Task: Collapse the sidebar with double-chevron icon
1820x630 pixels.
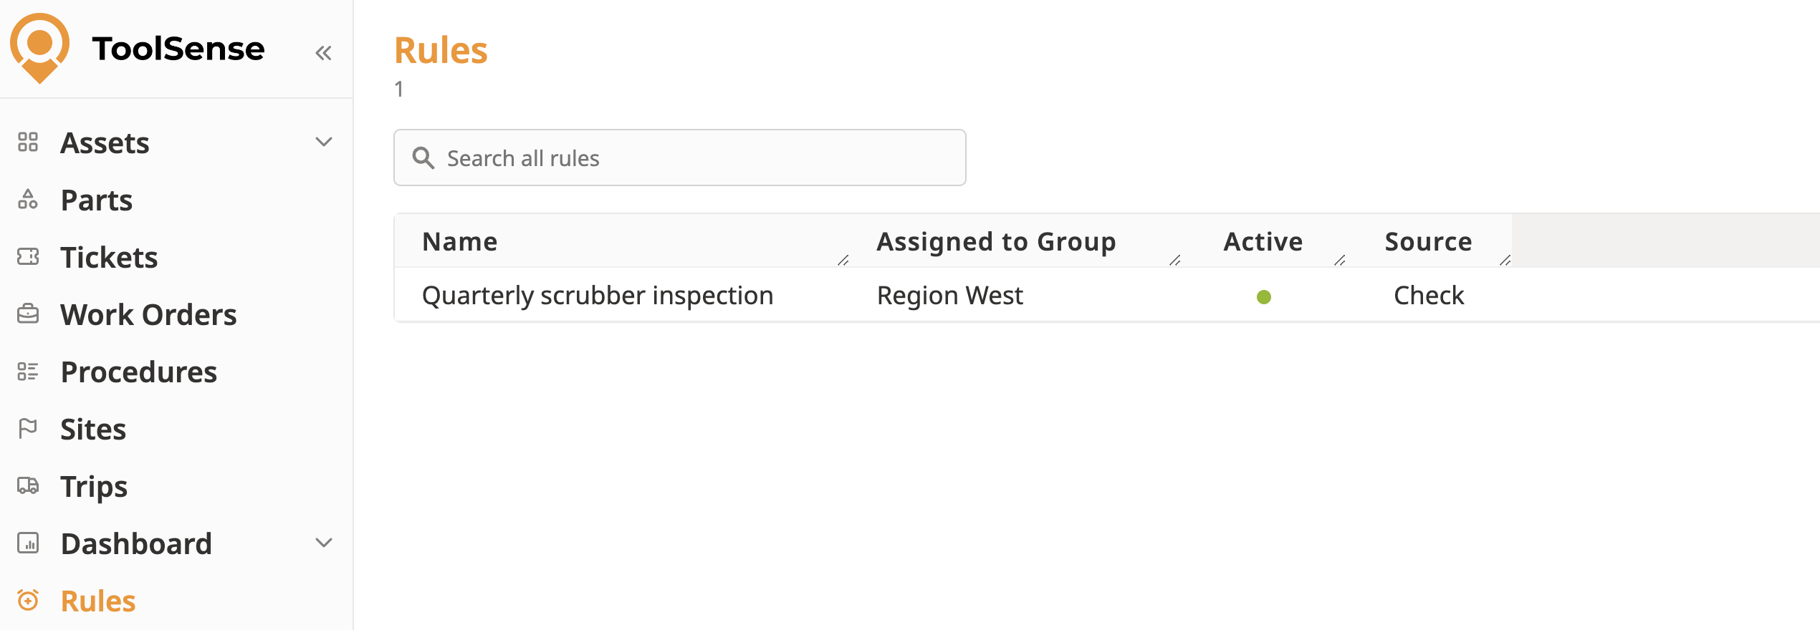Action: [x=323, y=53]
